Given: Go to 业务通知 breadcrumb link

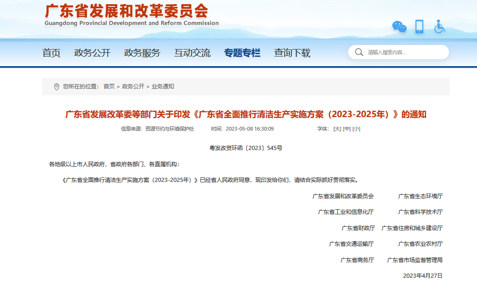Looking at the screenshot, I should 163,87.
